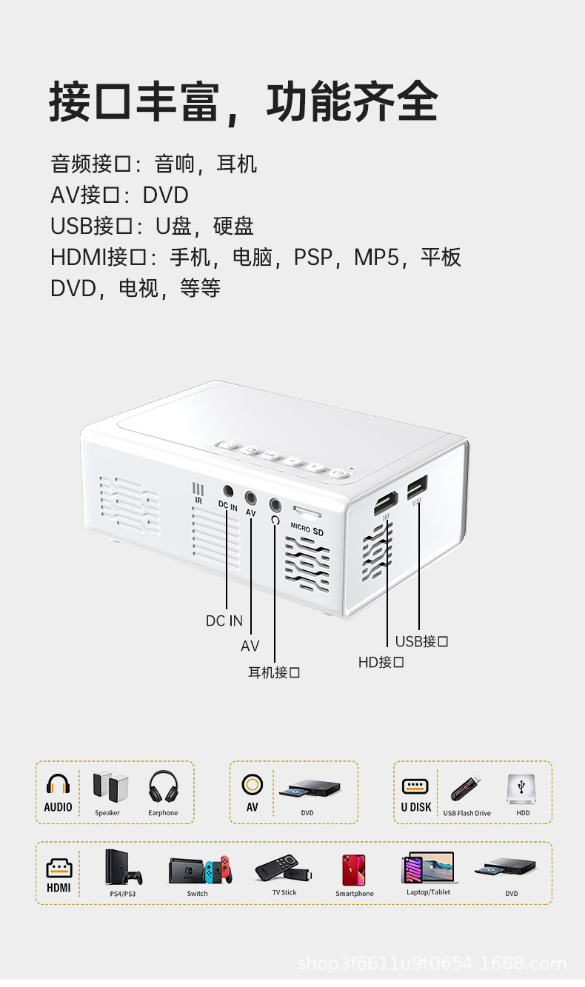Click the Smartphone image
Screen dimensions: 585x987
tap(354, 870)
